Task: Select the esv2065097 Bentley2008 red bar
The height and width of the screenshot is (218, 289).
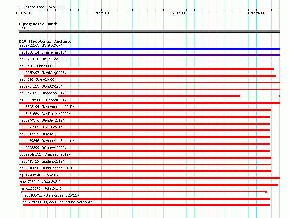Action: tap(150, 76)
